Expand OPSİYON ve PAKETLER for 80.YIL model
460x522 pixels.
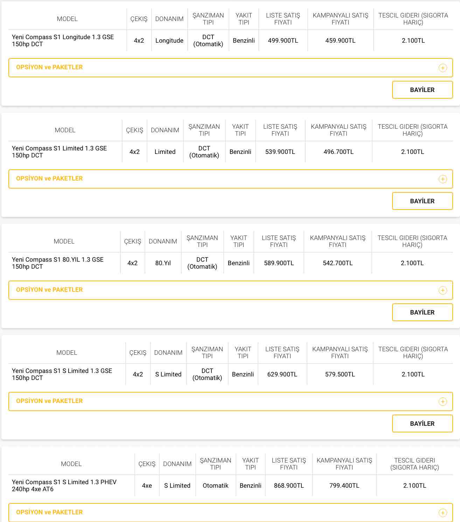230,290
